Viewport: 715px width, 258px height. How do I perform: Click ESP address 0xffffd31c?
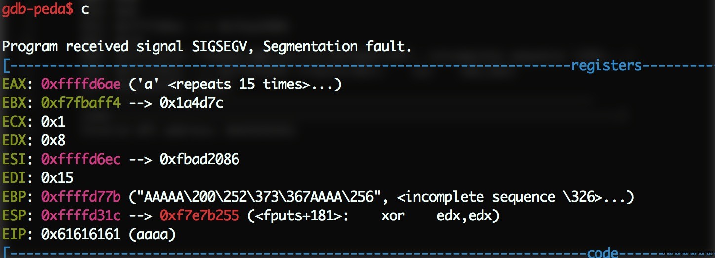tap(81, 216)
